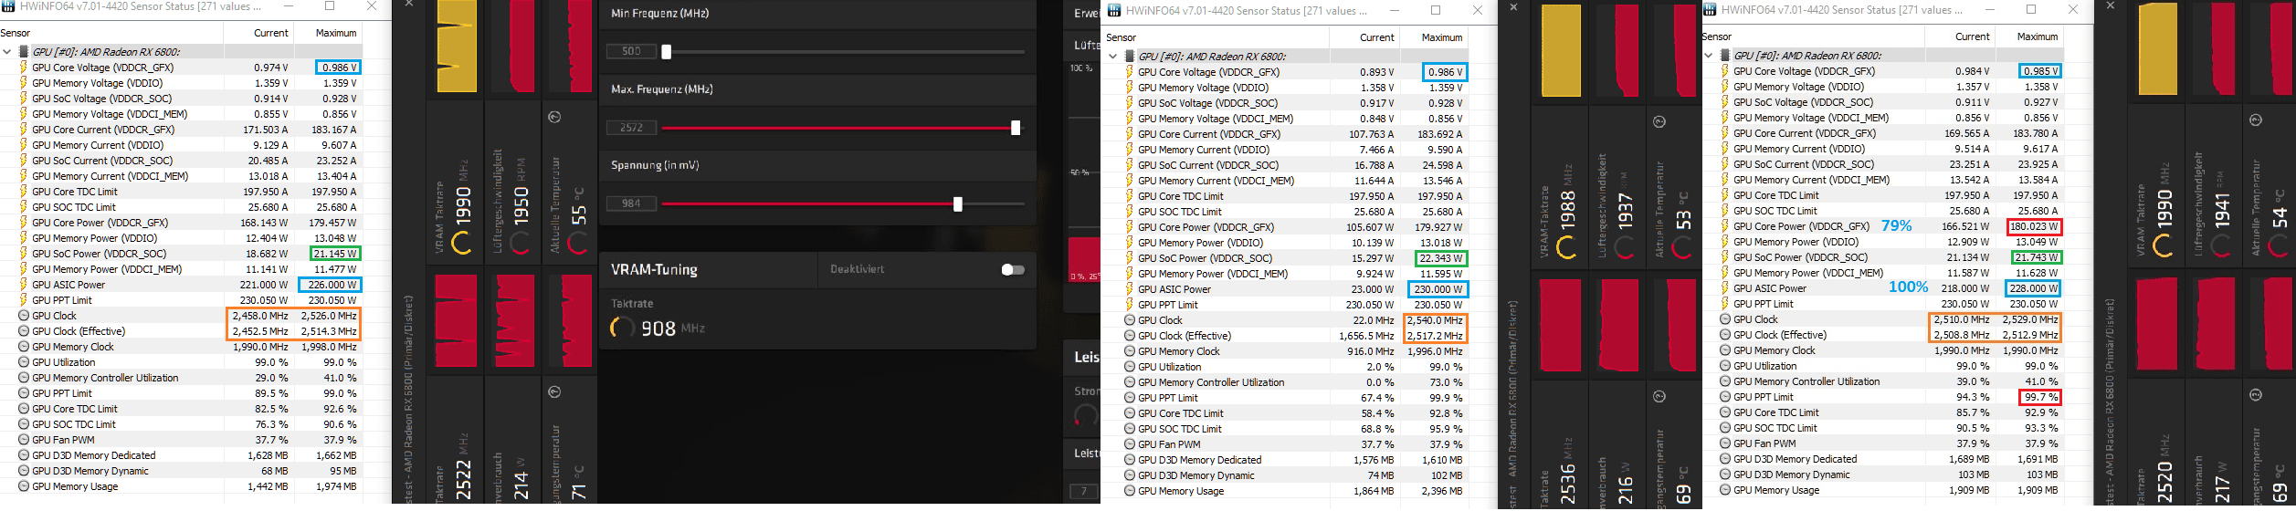Click lightning icon beside GPU PPT Limit, right window

coord(1725,304)
